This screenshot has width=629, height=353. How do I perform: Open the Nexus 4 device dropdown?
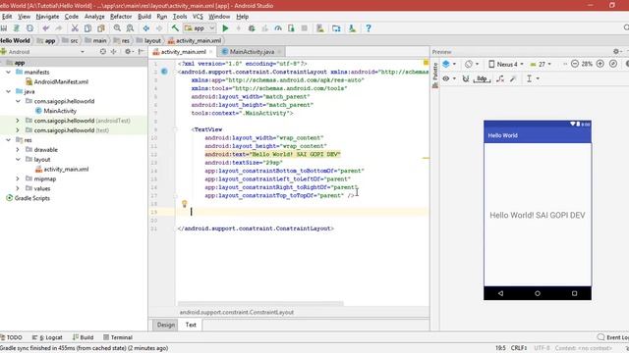click(506, 64)
